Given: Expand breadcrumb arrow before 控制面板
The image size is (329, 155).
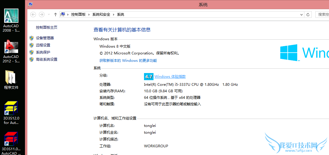Looking at the screenshot, I should click(x=68, y=14).
